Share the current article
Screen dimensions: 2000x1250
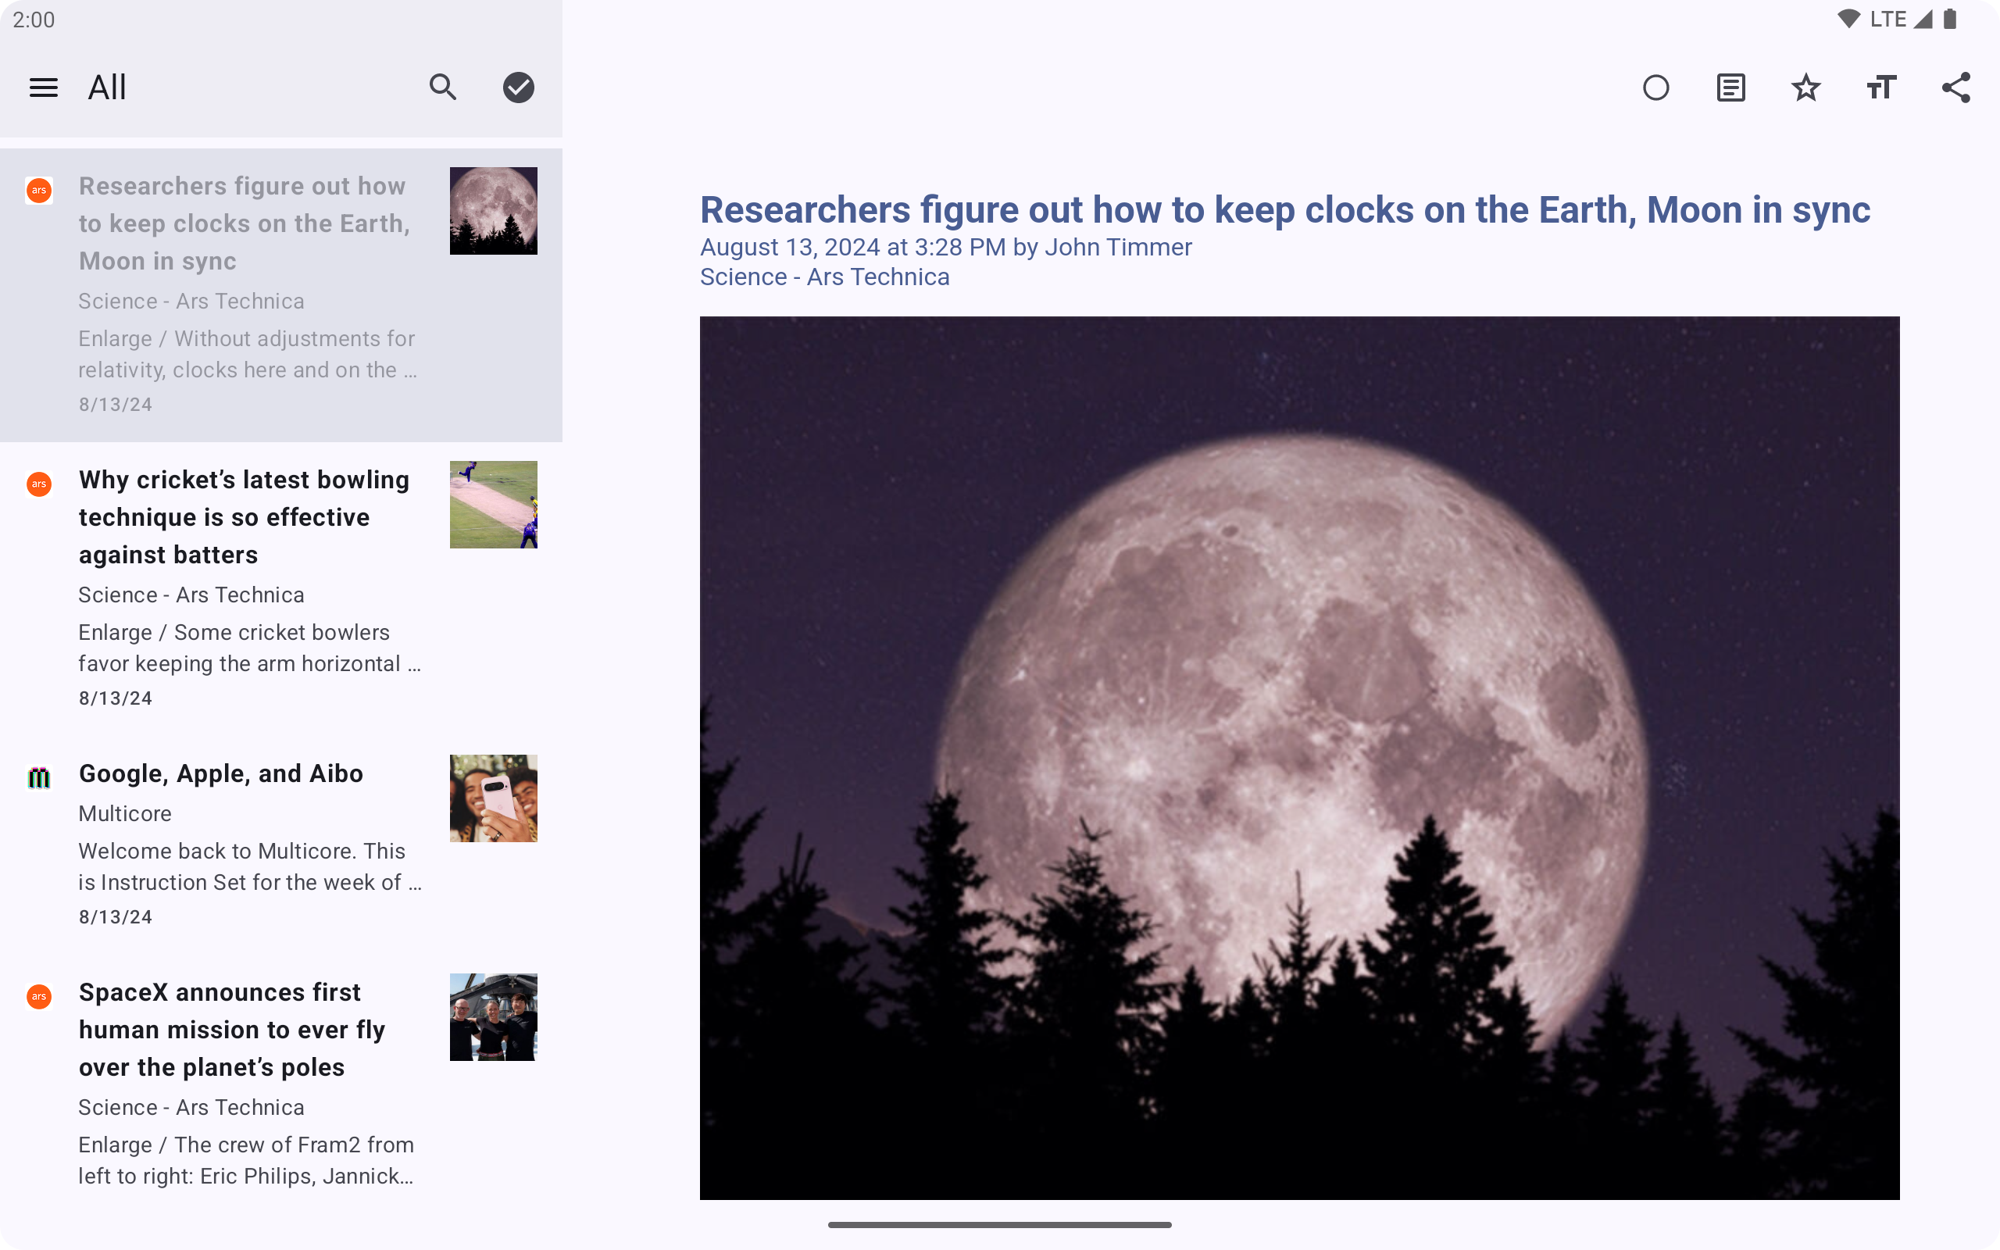point(1955,87)
